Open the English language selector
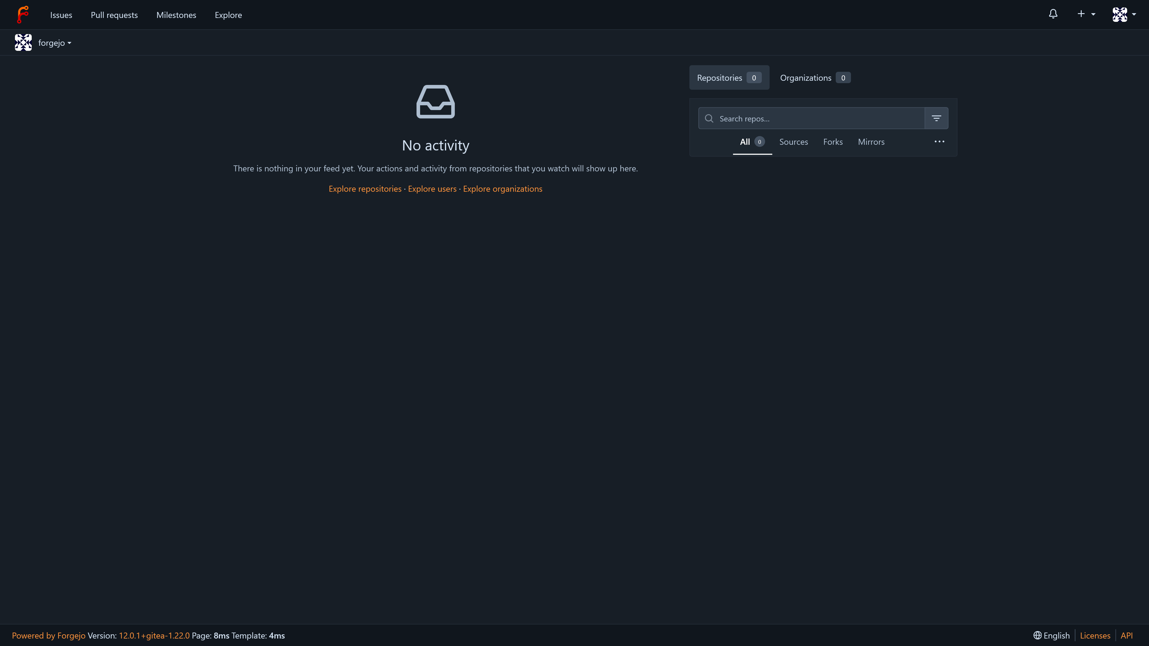 click(x=1052, y=635)
